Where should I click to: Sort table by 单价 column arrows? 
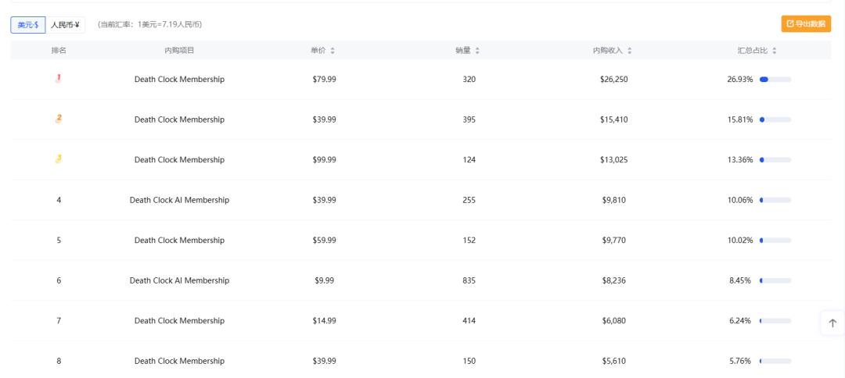click(x=333, y=51)
